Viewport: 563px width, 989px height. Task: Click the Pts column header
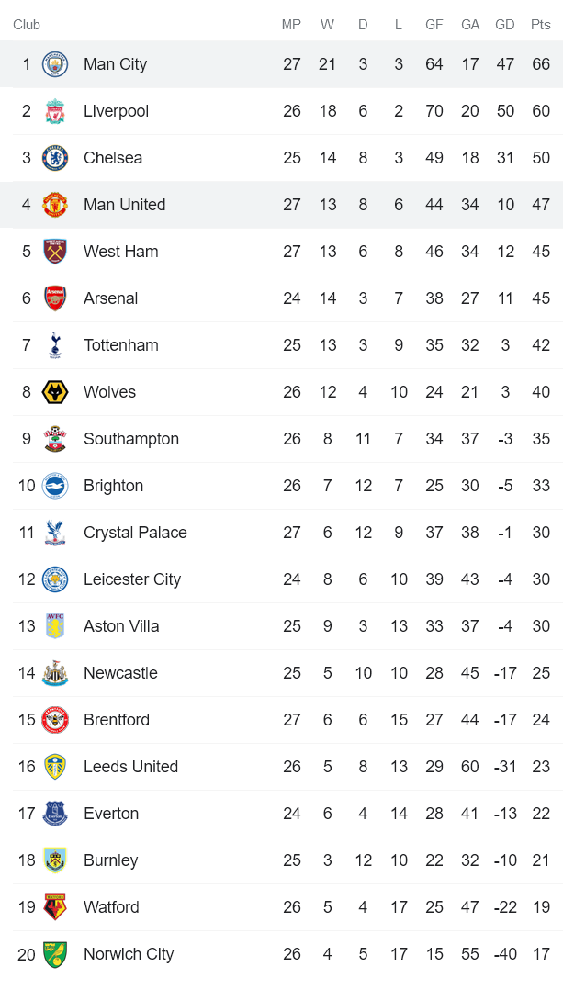[540, 25]
